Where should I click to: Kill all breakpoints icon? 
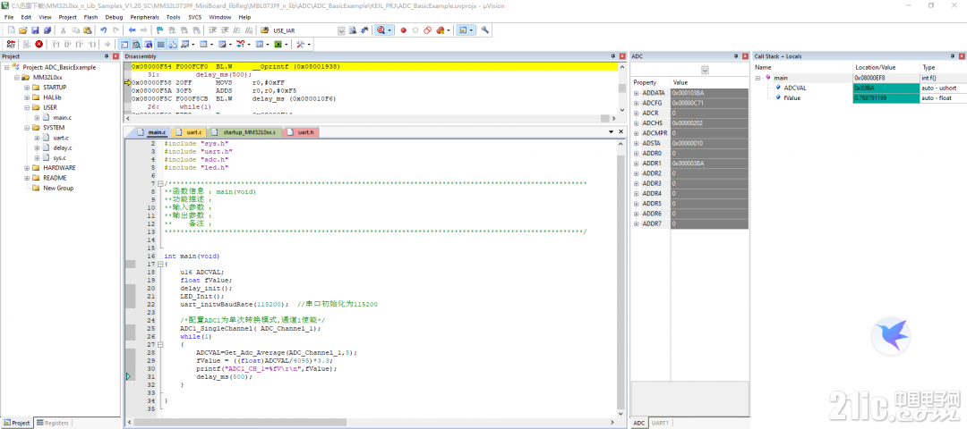(440, 30)
